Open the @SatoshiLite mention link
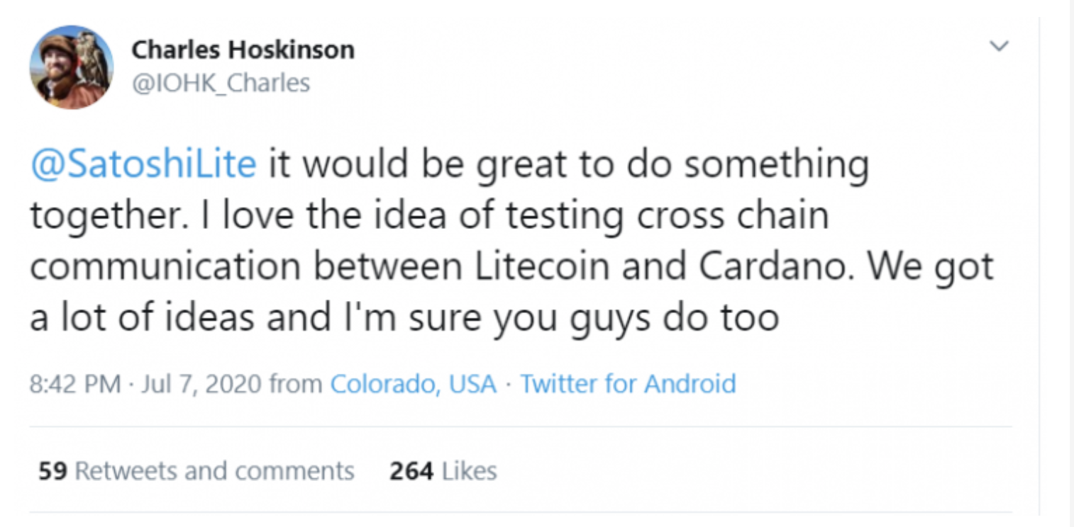 point(143,164)
